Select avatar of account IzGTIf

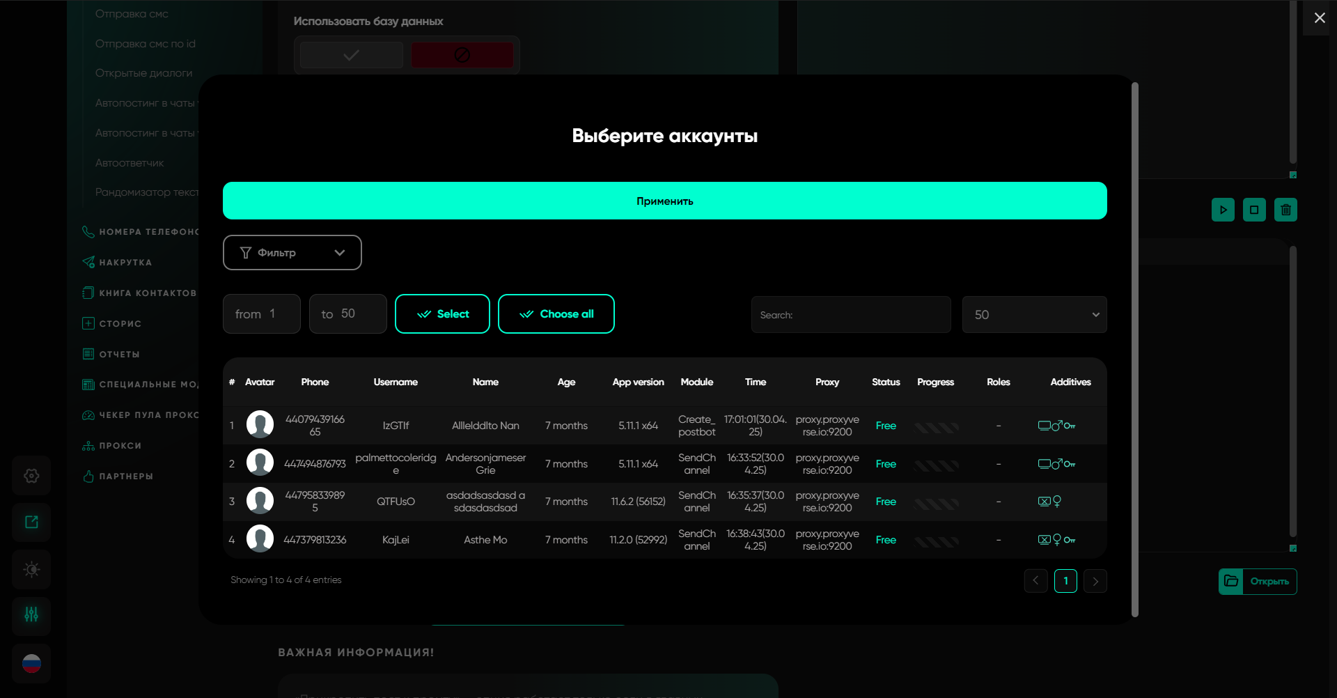(260, 425)
